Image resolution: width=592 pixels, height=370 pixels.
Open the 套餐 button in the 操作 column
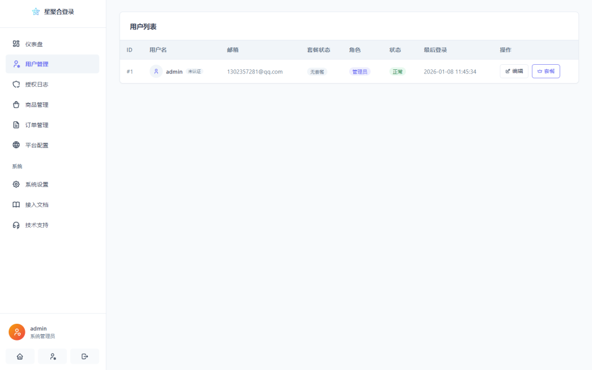[x=546, y=71]
